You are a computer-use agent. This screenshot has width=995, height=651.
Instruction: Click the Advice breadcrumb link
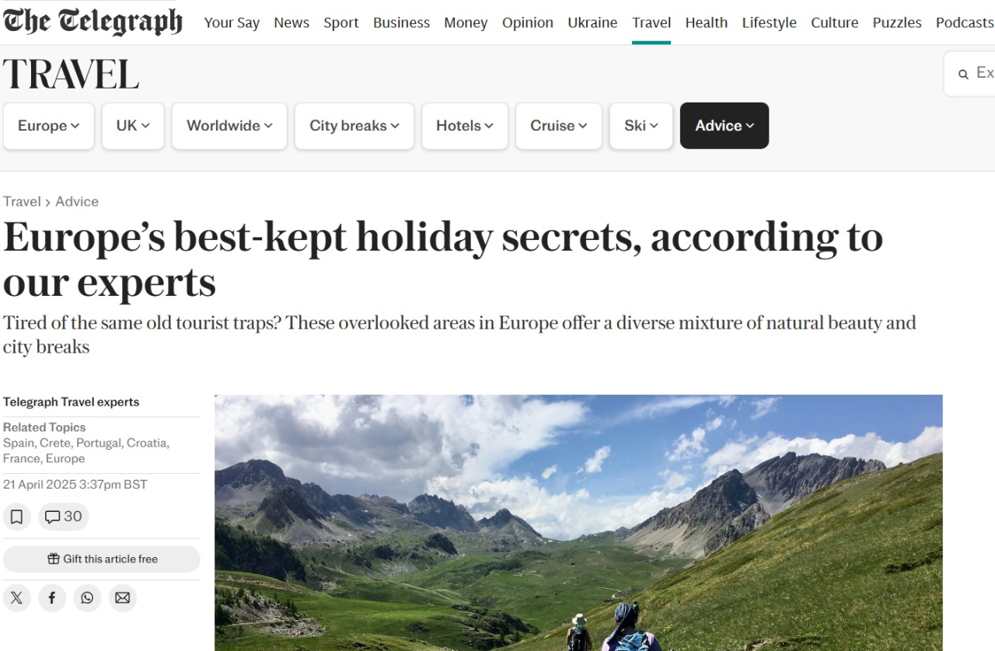(77, 202)
